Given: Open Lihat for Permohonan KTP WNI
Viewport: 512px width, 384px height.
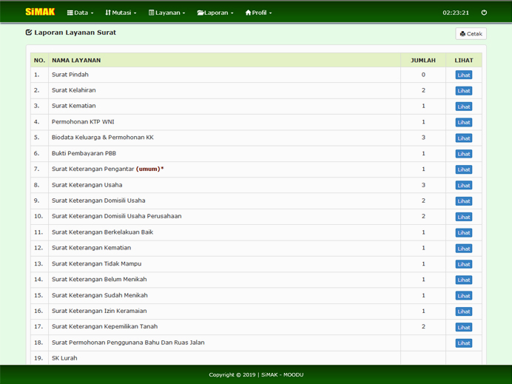Looking at the screenshot, I should pos(463,122).
